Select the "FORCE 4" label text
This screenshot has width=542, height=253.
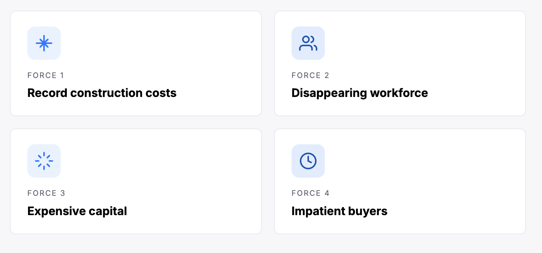310,193
